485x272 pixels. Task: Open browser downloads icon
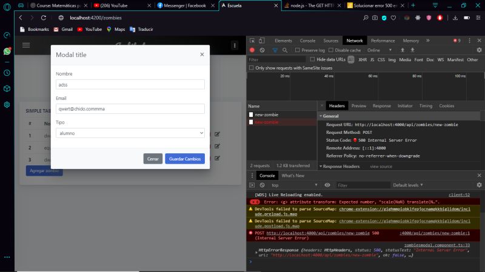(x=455, y=18)
